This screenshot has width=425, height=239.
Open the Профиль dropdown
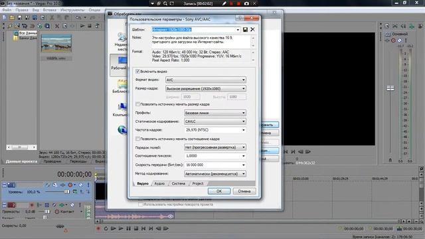(215, 113)
